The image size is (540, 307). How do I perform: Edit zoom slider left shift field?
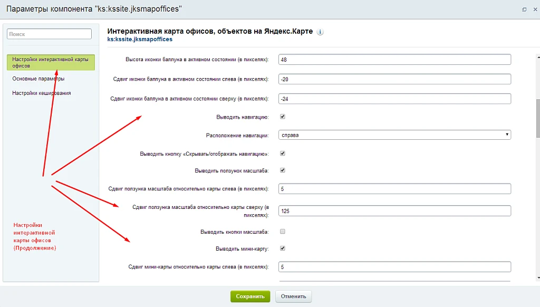(394, 189)
